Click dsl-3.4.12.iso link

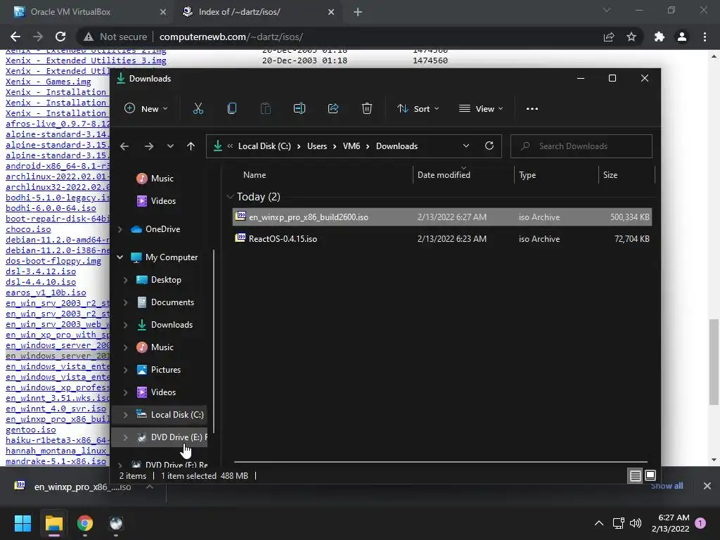(x=41, y=271)
